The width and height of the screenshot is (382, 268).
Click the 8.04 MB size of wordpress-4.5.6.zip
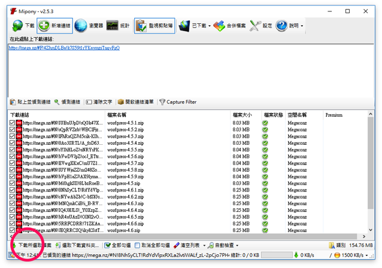[x=241, y=157]
